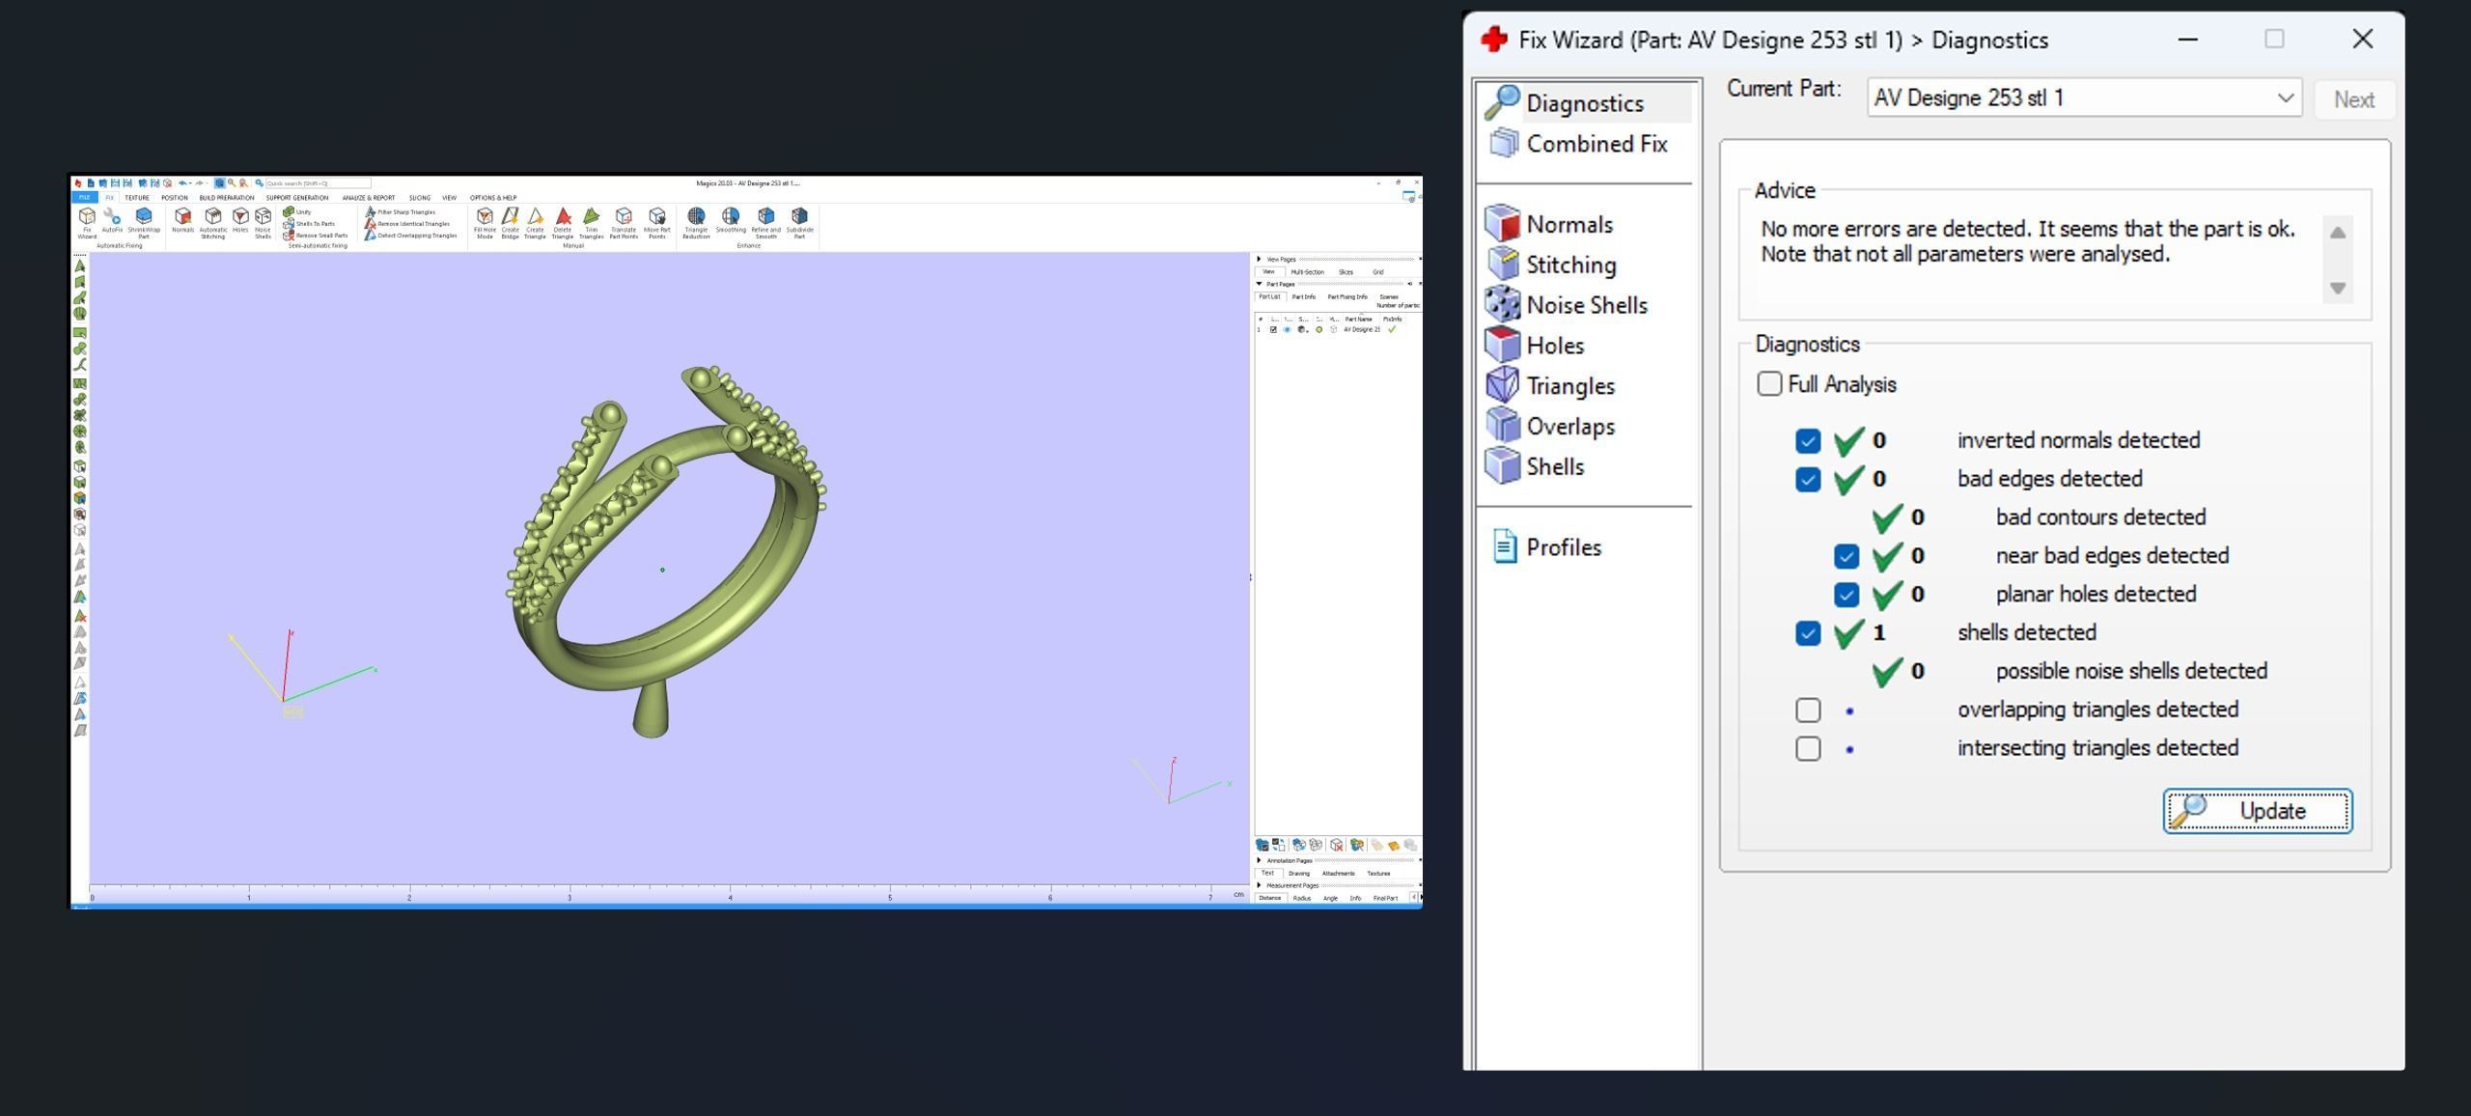
Task: Open the Combined Fix page
Action: point(1596,144)
